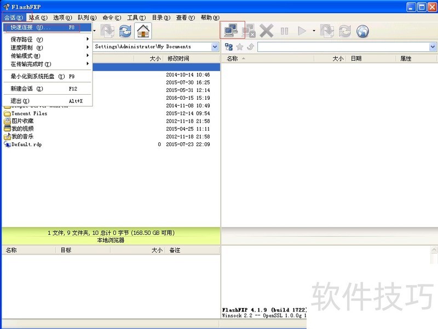Viewport: 438px width, 329px height.
Task: Open the local path dropdown arrow
Action: pyautogui.click(x=215, y=47)
